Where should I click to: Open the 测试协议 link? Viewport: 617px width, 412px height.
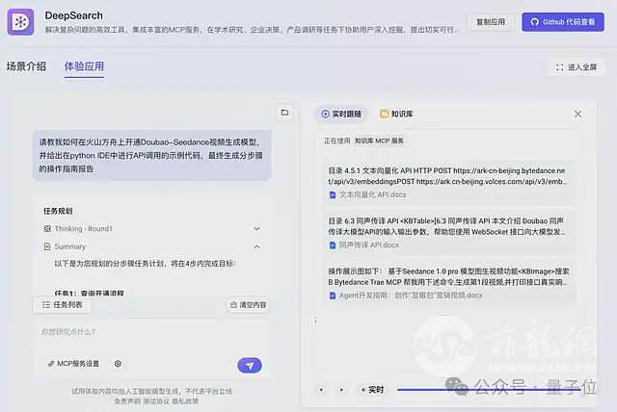pyautogui.click(x=156, y=401)
